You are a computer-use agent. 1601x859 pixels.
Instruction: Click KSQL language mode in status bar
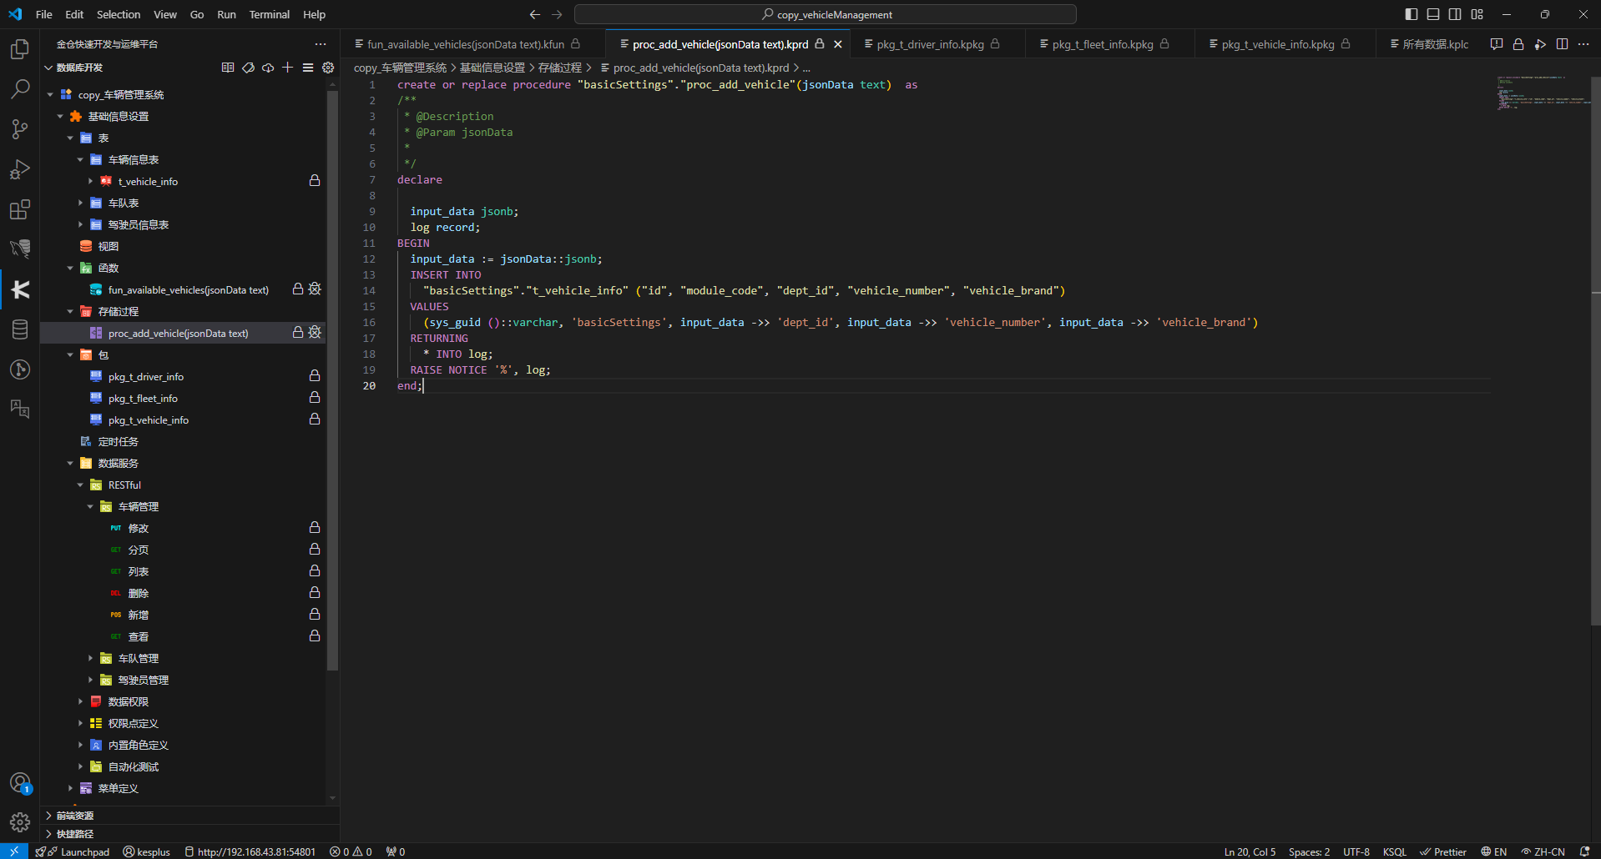tap(1394, 851)
